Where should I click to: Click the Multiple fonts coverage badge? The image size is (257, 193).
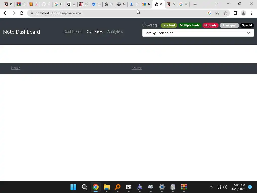click(x=189, y=25)
